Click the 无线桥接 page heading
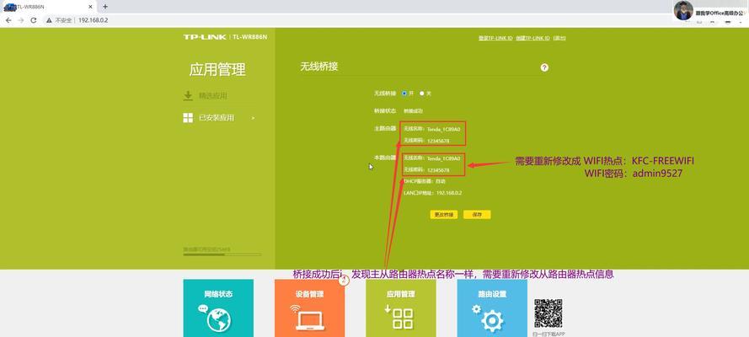The image size is (749, 337). click(319, 67)
